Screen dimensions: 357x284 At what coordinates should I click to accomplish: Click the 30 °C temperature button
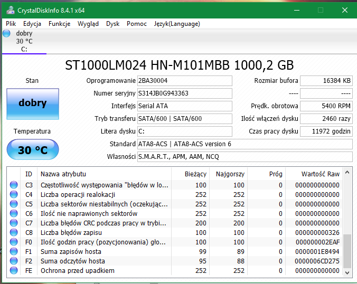[33, 149]
